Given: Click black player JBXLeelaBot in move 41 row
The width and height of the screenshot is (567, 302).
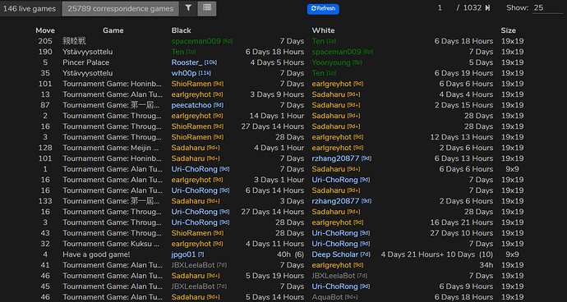Looking at the screenshot, I should click(193, 265).
